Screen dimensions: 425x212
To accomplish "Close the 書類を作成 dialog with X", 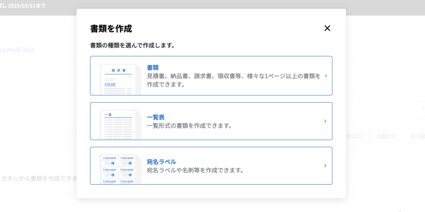I will click(327, 28).
